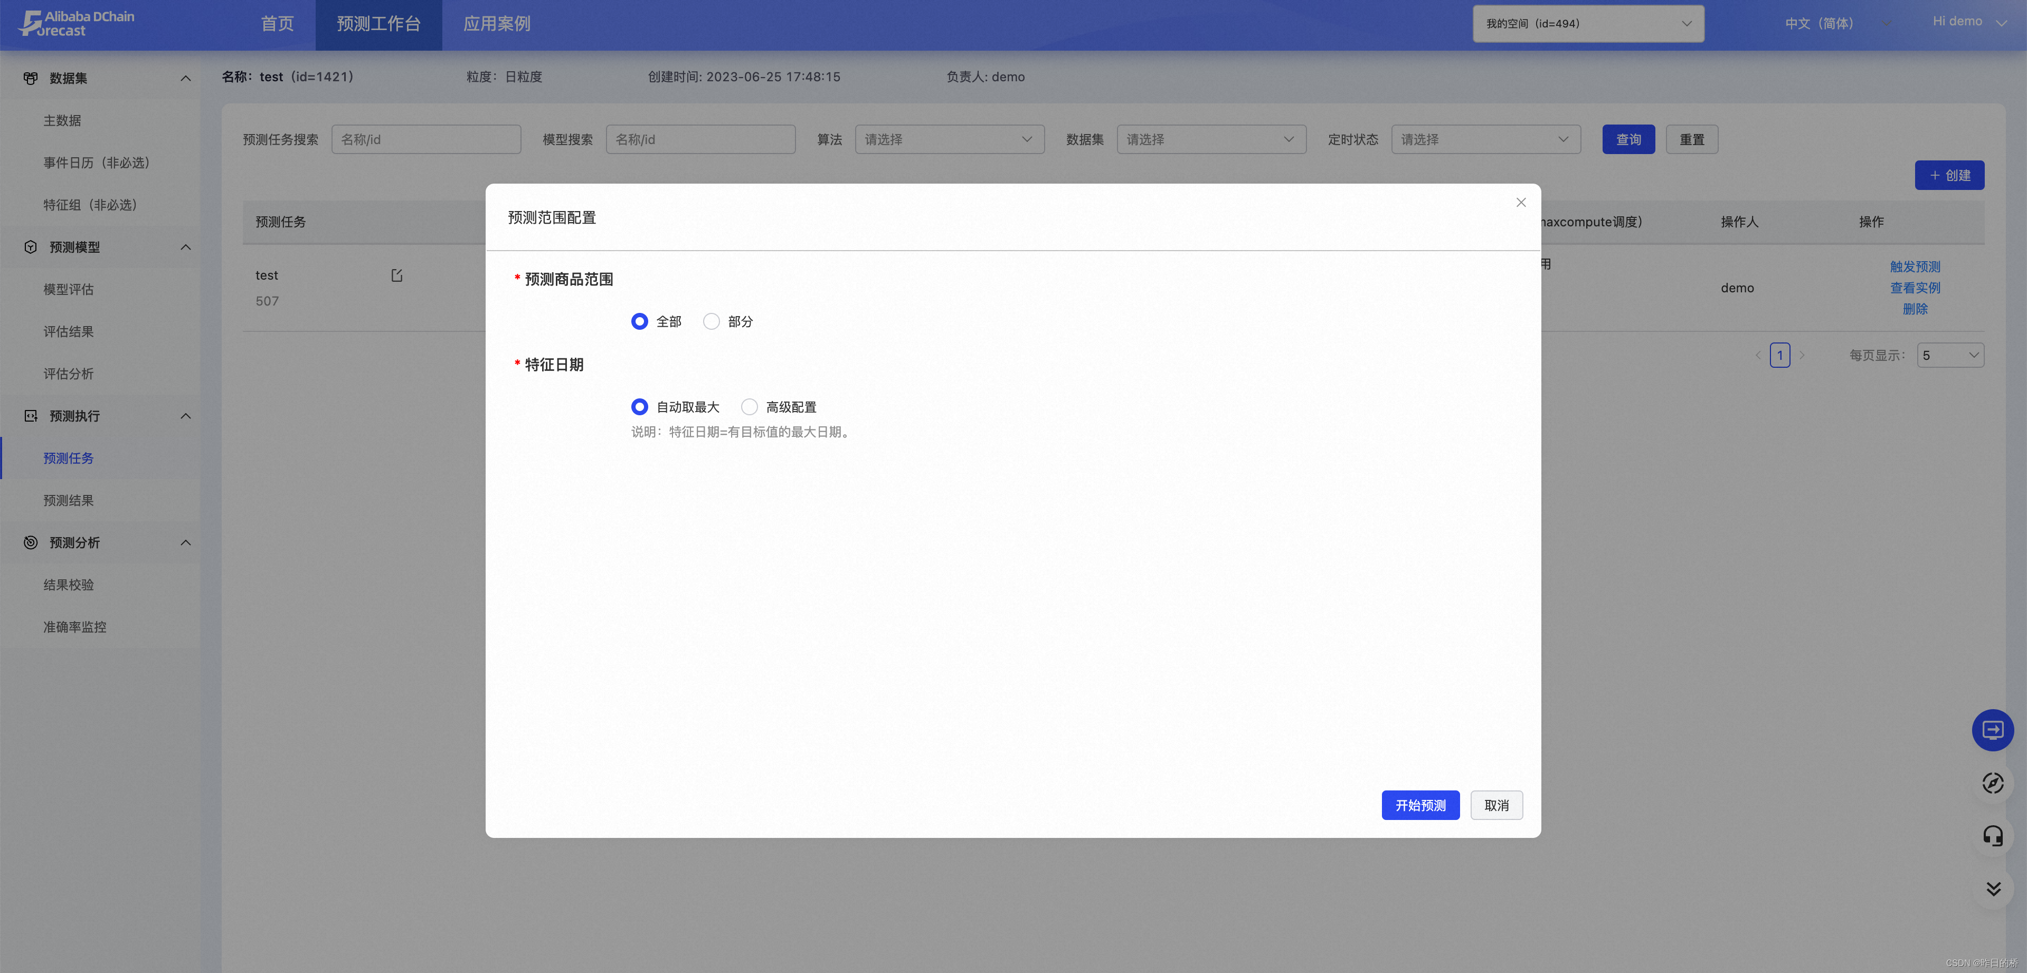The height and width of the screenshot is (973, 2027).
Task: Select 部分 radio for 预测商品范围
Action: (712, 322)
